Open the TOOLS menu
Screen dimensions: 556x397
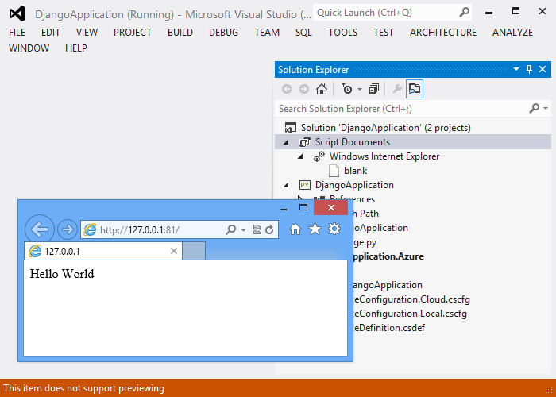tap(342, 33)
